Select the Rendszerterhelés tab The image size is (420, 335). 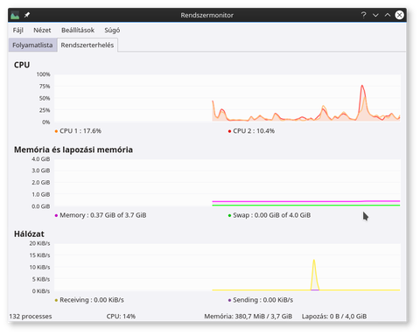(x=87, y=45)
